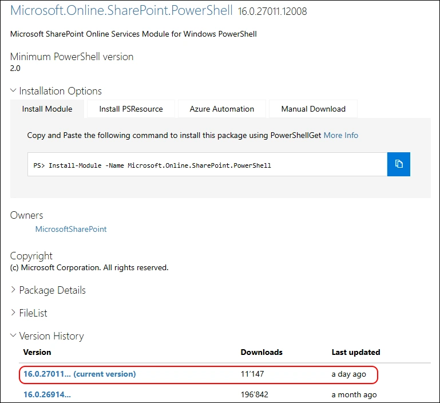Screen dimensions: 440x403
Task: Copy the Install-Module command to clipboard
Action: point(399,164)
